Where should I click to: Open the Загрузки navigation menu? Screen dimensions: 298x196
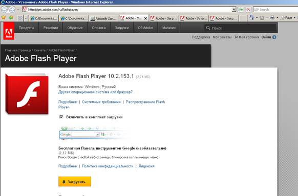(x=122, y=28)
